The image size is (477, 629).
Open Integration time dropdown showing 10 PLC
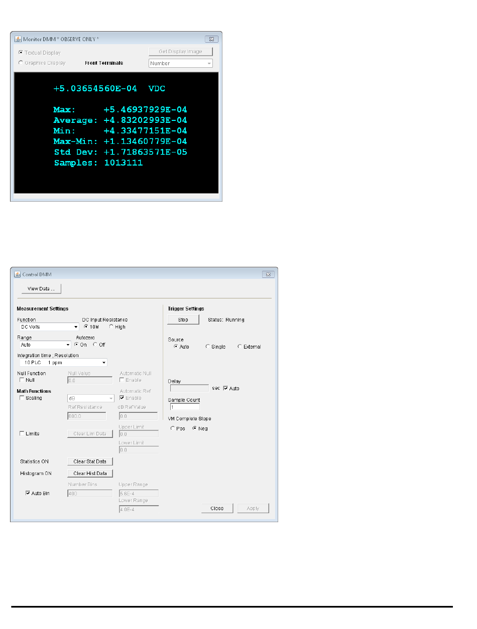[x=62, y=362]
